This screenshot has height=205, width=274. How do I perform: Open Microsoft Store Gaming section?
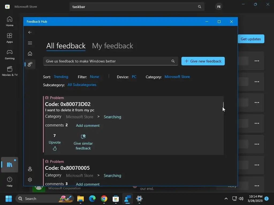pyautogui.click(x=10, y=54)
